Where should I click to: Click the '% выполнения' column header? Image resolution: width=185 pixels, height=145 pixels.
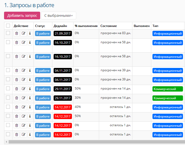pos(86,26)
